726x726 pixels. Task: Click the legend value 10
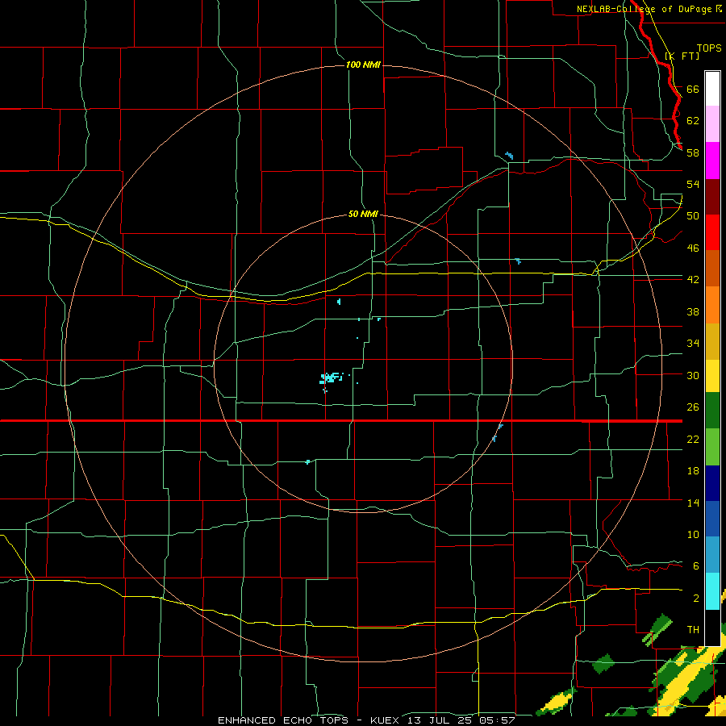pyautogui.click(x=693, y=535)
